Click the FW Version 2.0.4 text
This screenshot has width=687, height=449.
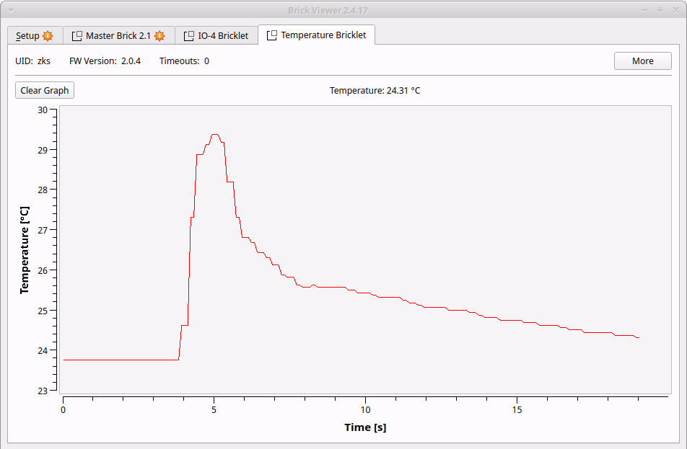pyautogui.click(x=105, y=61)
